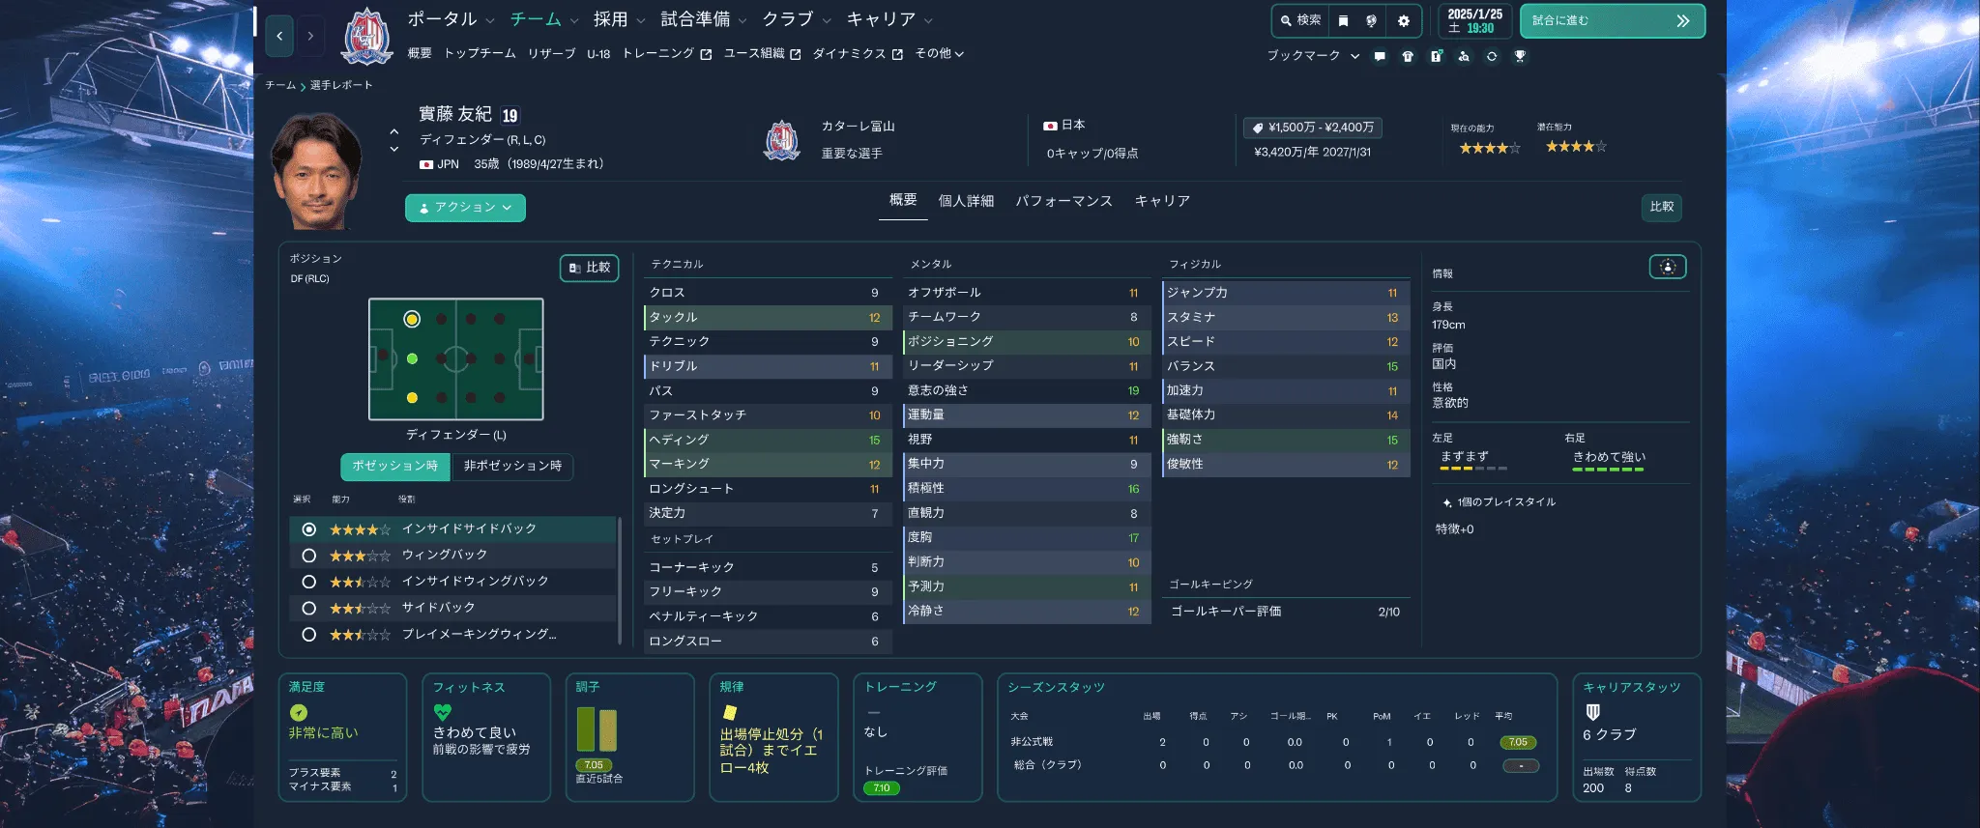Click the roles list scrollbar
The height and width of the screenshot is (828, 1980).
pos(619,581)
